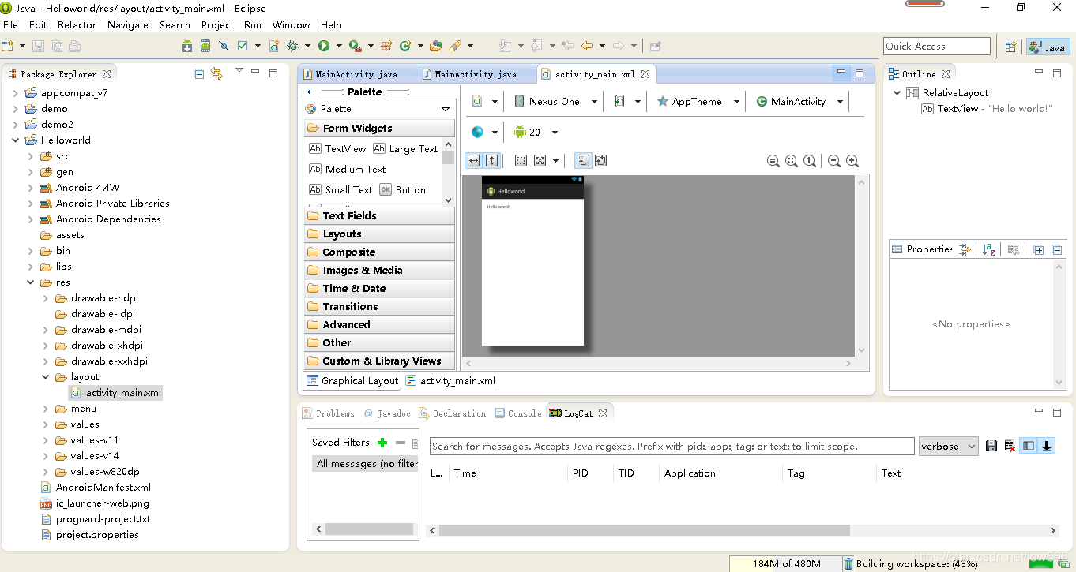This screenshot has height=572, width=1076.
Task: Sort properties alphabetically
Action: coord(989,249)
